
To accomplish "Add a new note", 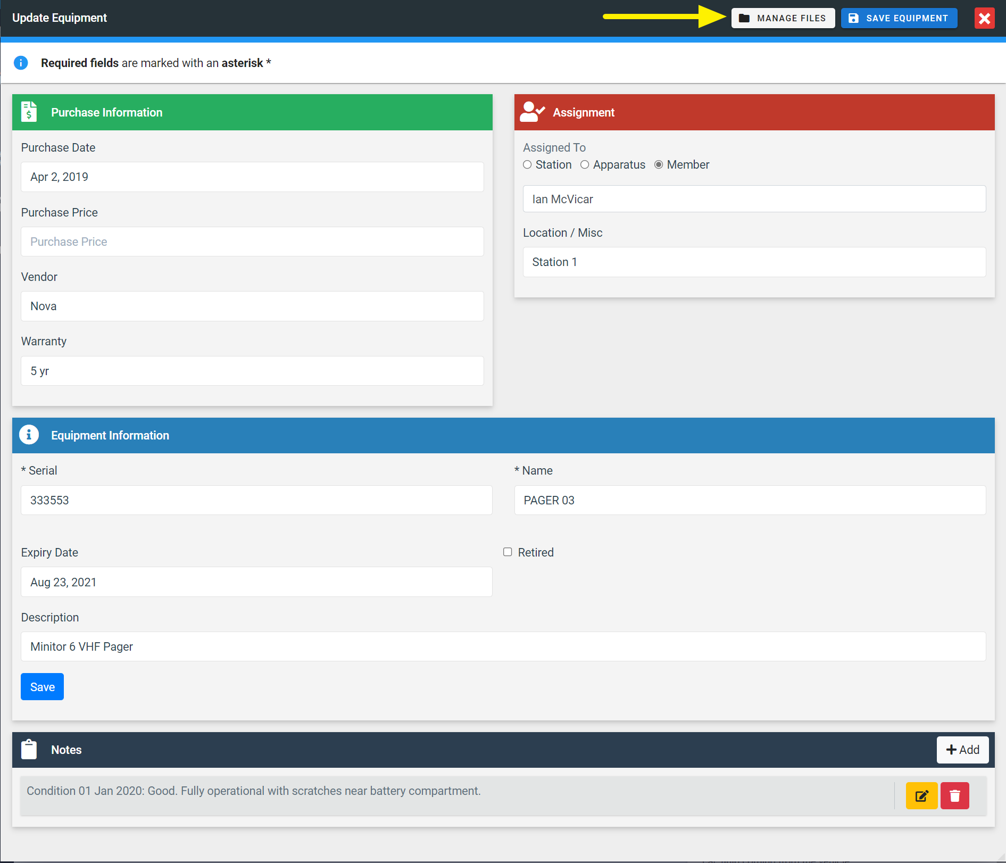I will [962, 750].
